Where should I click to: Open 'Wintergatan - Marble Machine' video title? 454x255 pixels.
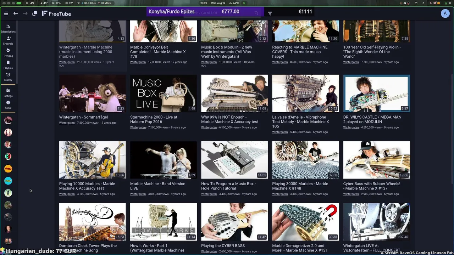pyautogui.click(x=85, y=52)
